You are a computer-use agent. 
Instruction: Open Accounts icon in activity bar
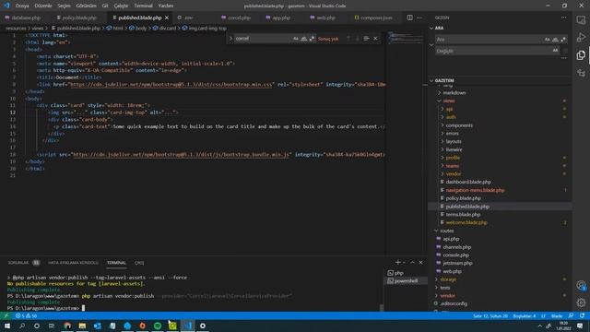(x=581, y=285)
